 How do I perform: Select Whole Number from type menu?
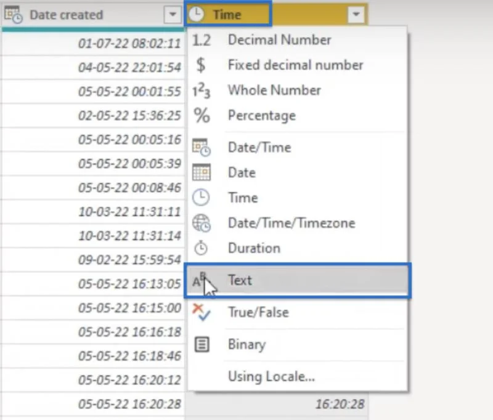(298, 91)
